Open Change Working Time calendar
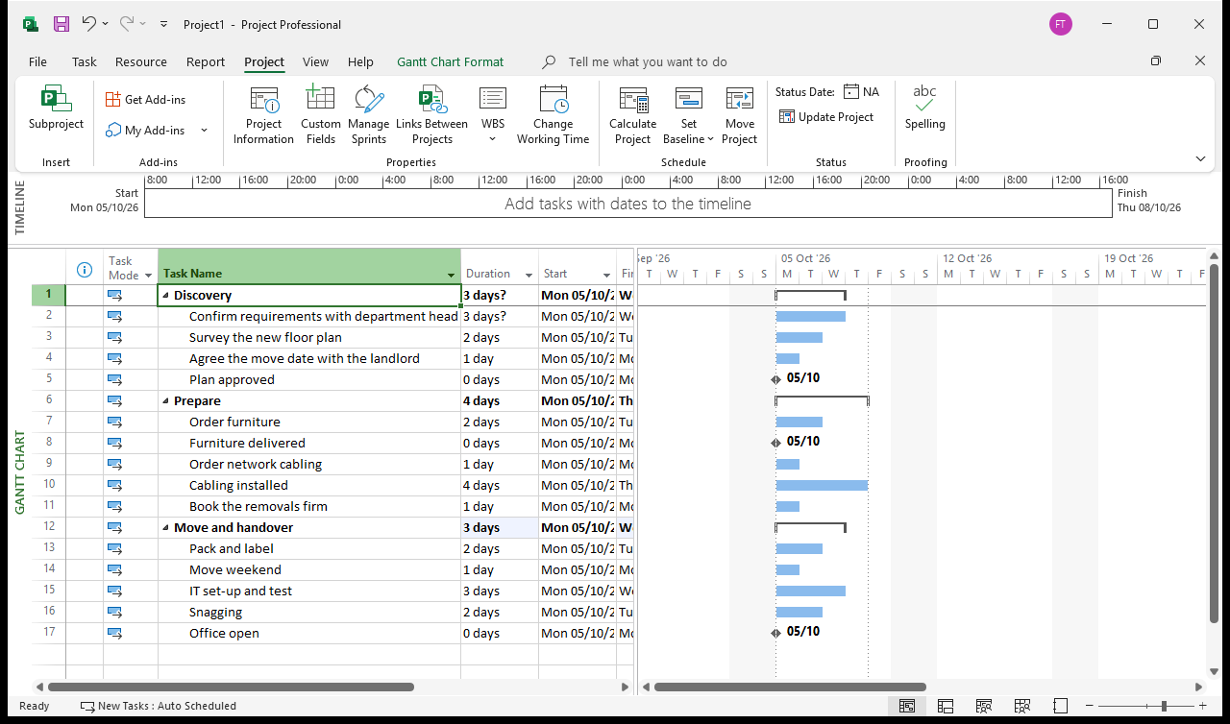This screenshot has width=1230, height=724. tap(553, 115)
